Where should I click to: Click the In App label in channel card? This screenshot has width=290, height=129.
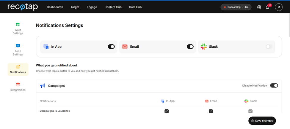point(57,47)
